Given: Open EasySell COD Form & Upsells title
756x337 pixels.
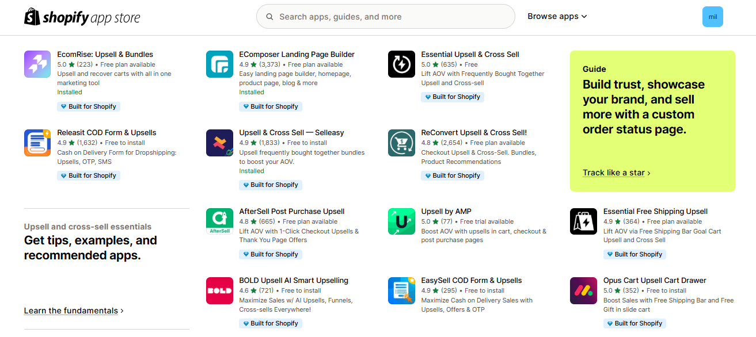Looking at the screenshot, I should 472,281.
